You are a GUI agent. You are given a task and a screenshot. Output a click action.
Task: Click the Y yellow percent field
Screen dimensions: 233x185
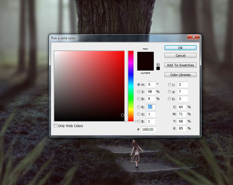pos(182,121)
